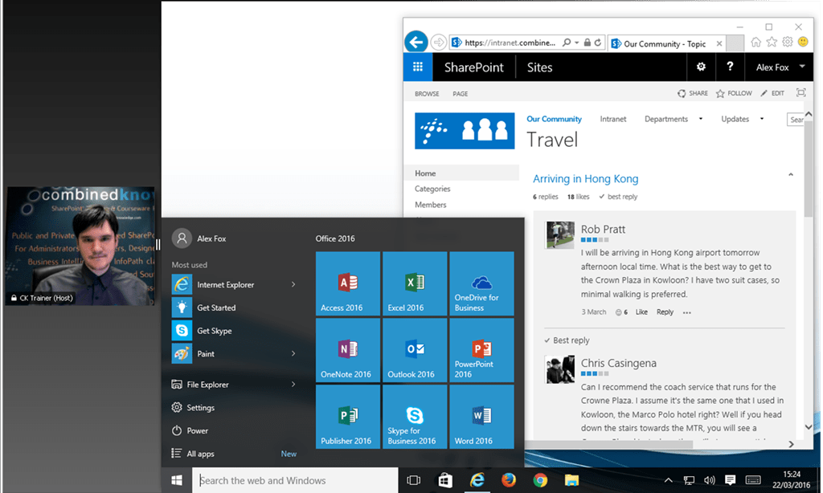Open Firefox from taskbar
The height and width of the screenshot is (493, 823).
coord(509,480)
